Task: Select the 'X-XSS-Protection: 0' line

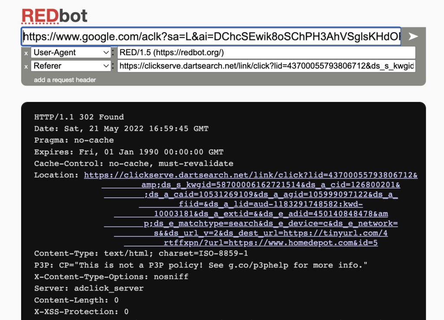Action: 81,312
